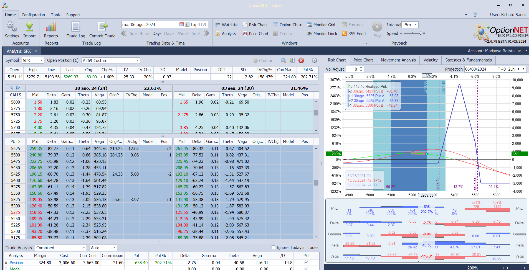Open the Analysis sigma window
Image resolution: width=529 pixels, height=270 pixels.
coord(226,34)
